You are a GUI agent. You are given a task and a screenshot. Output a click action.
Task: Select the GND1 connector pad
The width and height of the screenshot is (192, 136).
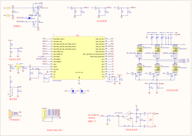8,16
